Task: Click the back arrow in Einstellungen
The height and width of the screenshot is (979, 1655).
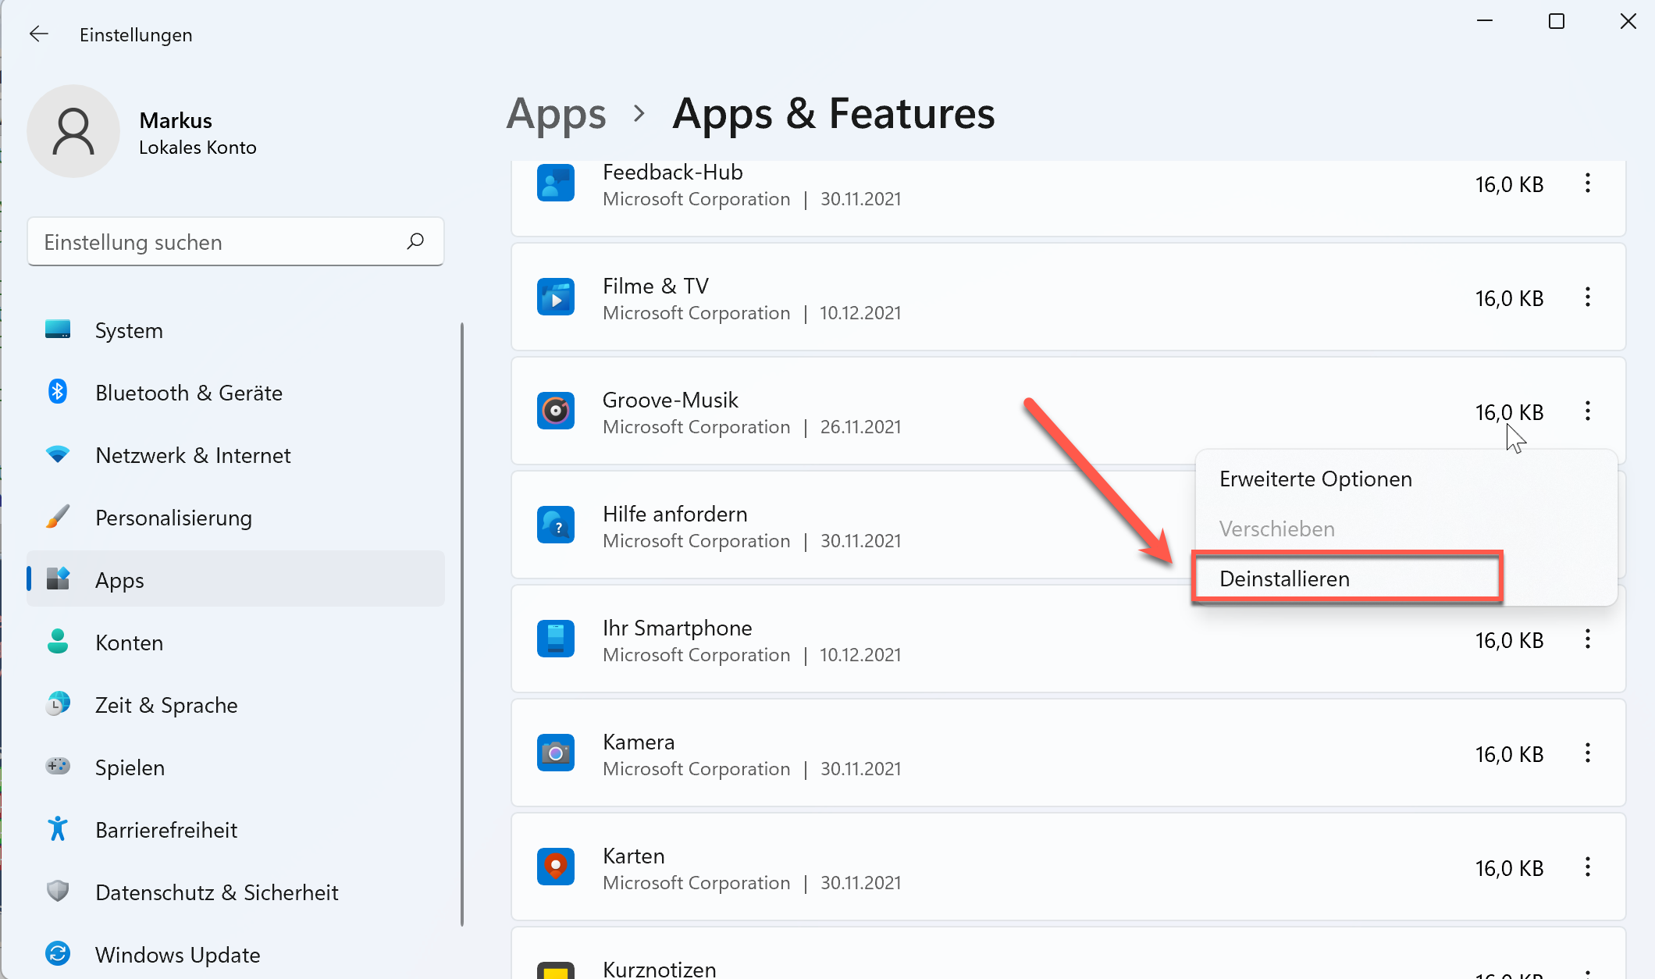Action: 38,34
